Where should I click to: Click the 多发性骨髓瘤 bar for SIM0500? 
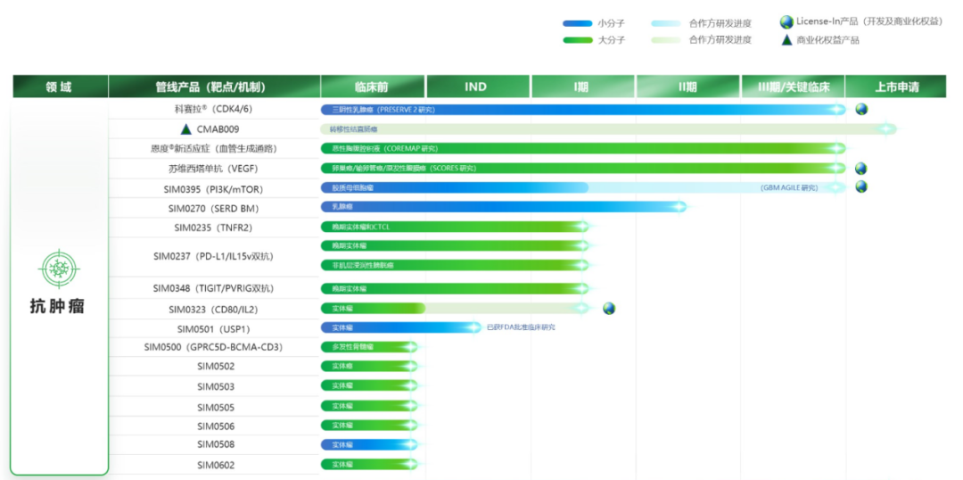tap(368, 347)
